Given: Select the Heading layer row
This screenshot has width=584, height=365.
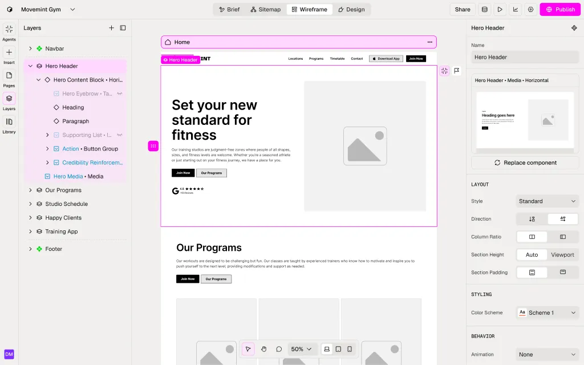Looking at the screenshot, I should 75,107.
